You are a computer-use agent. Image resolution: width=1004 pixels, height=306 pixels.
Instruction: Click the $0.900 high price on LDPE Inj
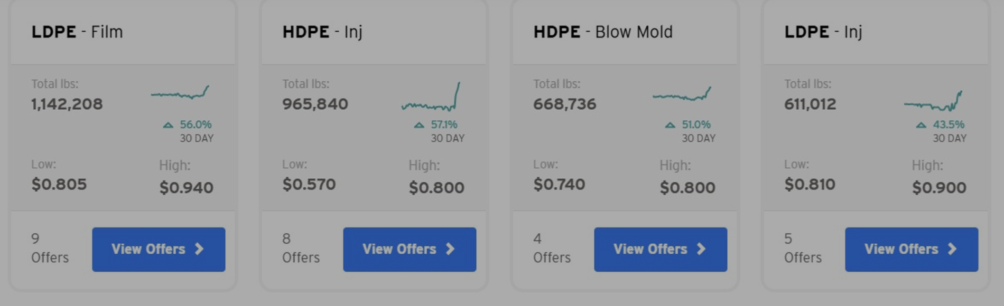click(x=939, y=187)
